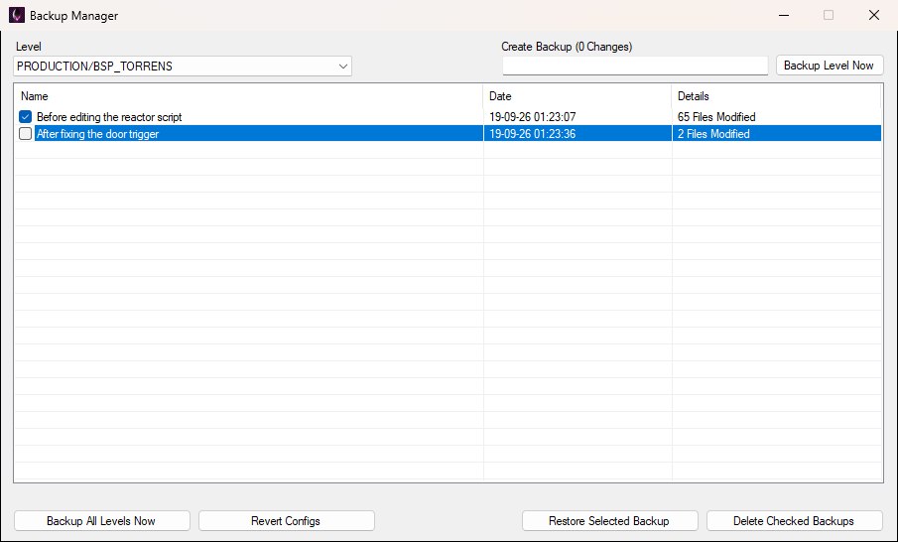Open the Level dropdown PRODUCTION/BSP_TORRENS

click(x=183, y=66)
